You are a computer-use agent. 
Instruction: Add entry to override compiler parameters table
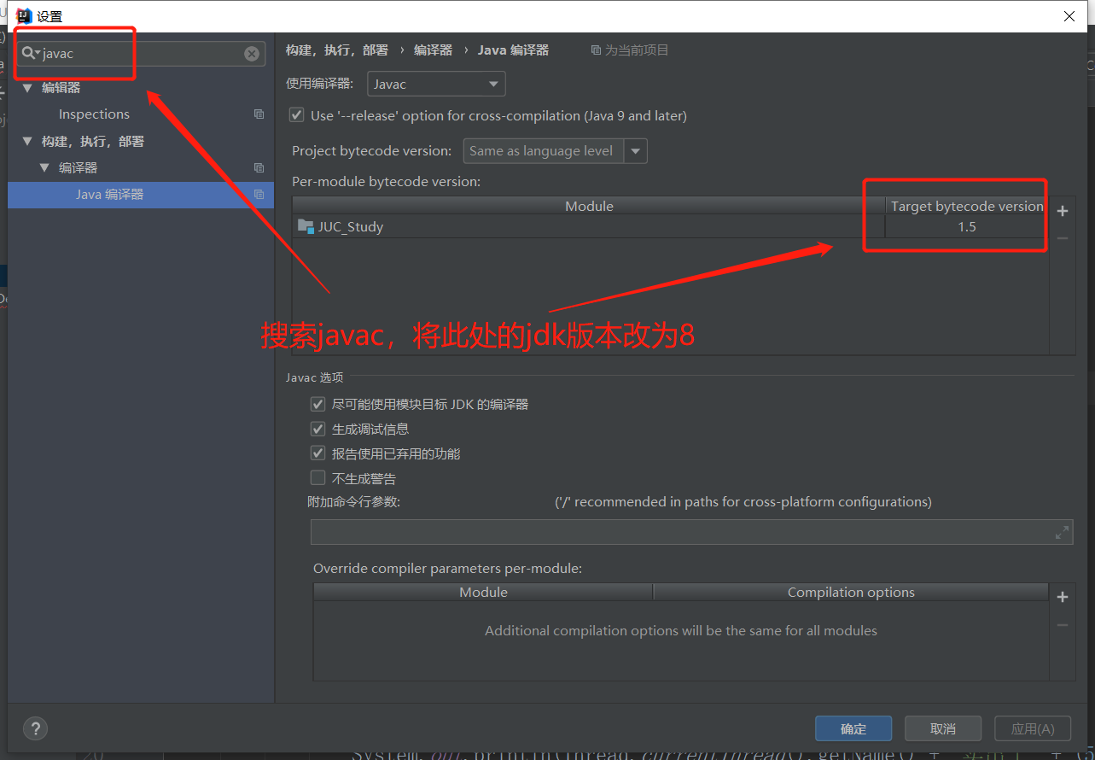[1062, 597]
